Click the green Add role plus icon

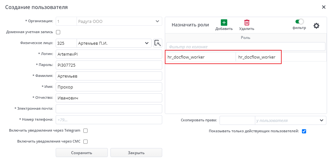[x=224, y=23]
